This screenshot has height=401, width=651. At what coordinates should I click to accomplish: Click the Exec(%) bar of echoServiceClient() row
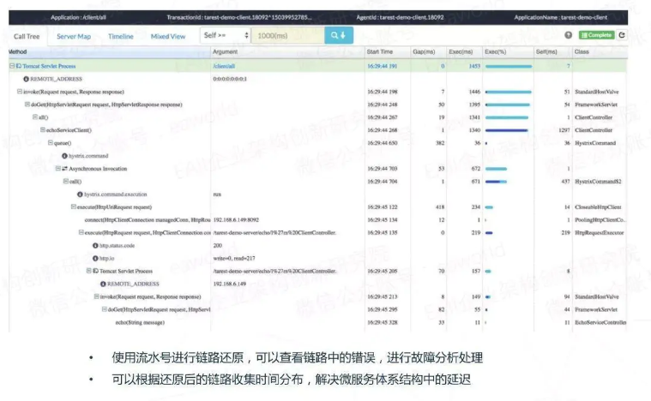pyautogui.click(x=507, y=130)
